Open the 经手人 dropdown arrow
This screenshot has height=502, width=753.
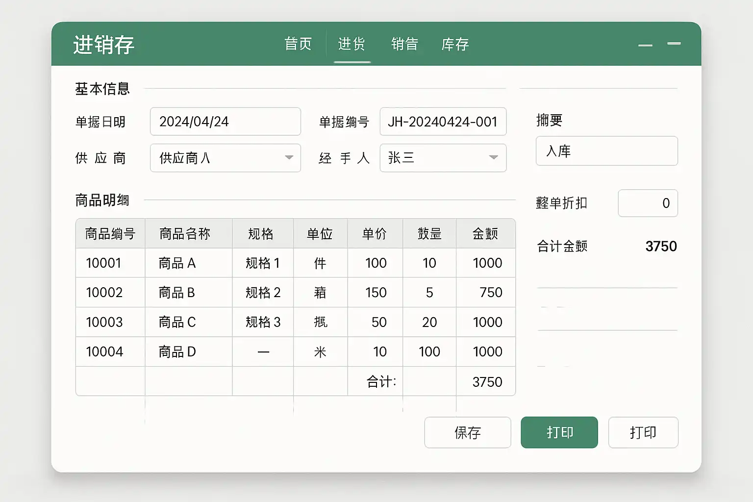494,158
